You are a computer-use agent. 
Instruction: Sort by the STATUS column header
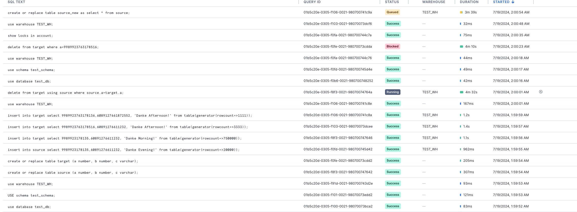pyautogui.click(x=392, y=2)
